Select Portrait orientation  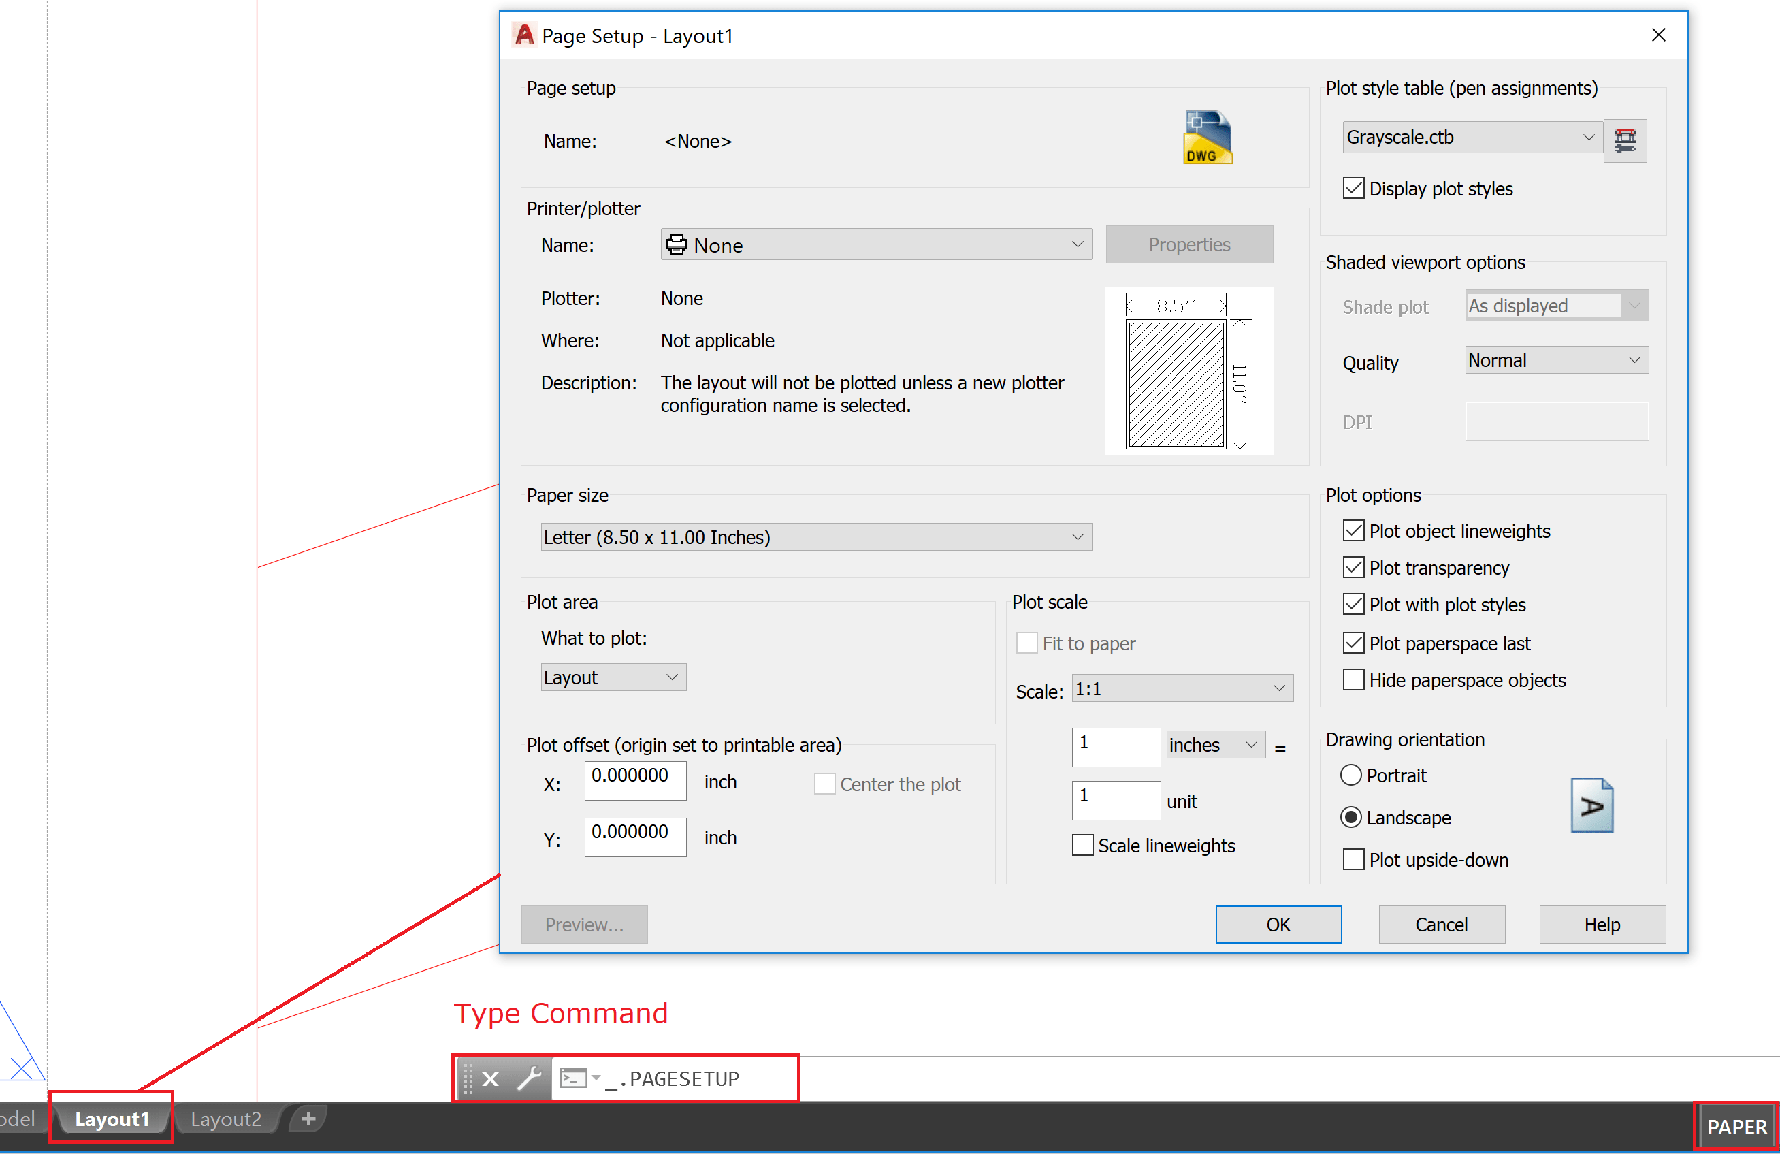(1350, 775)
